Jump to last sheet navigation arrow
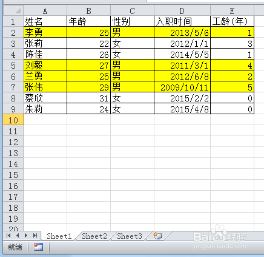 (x=35, y=236)
